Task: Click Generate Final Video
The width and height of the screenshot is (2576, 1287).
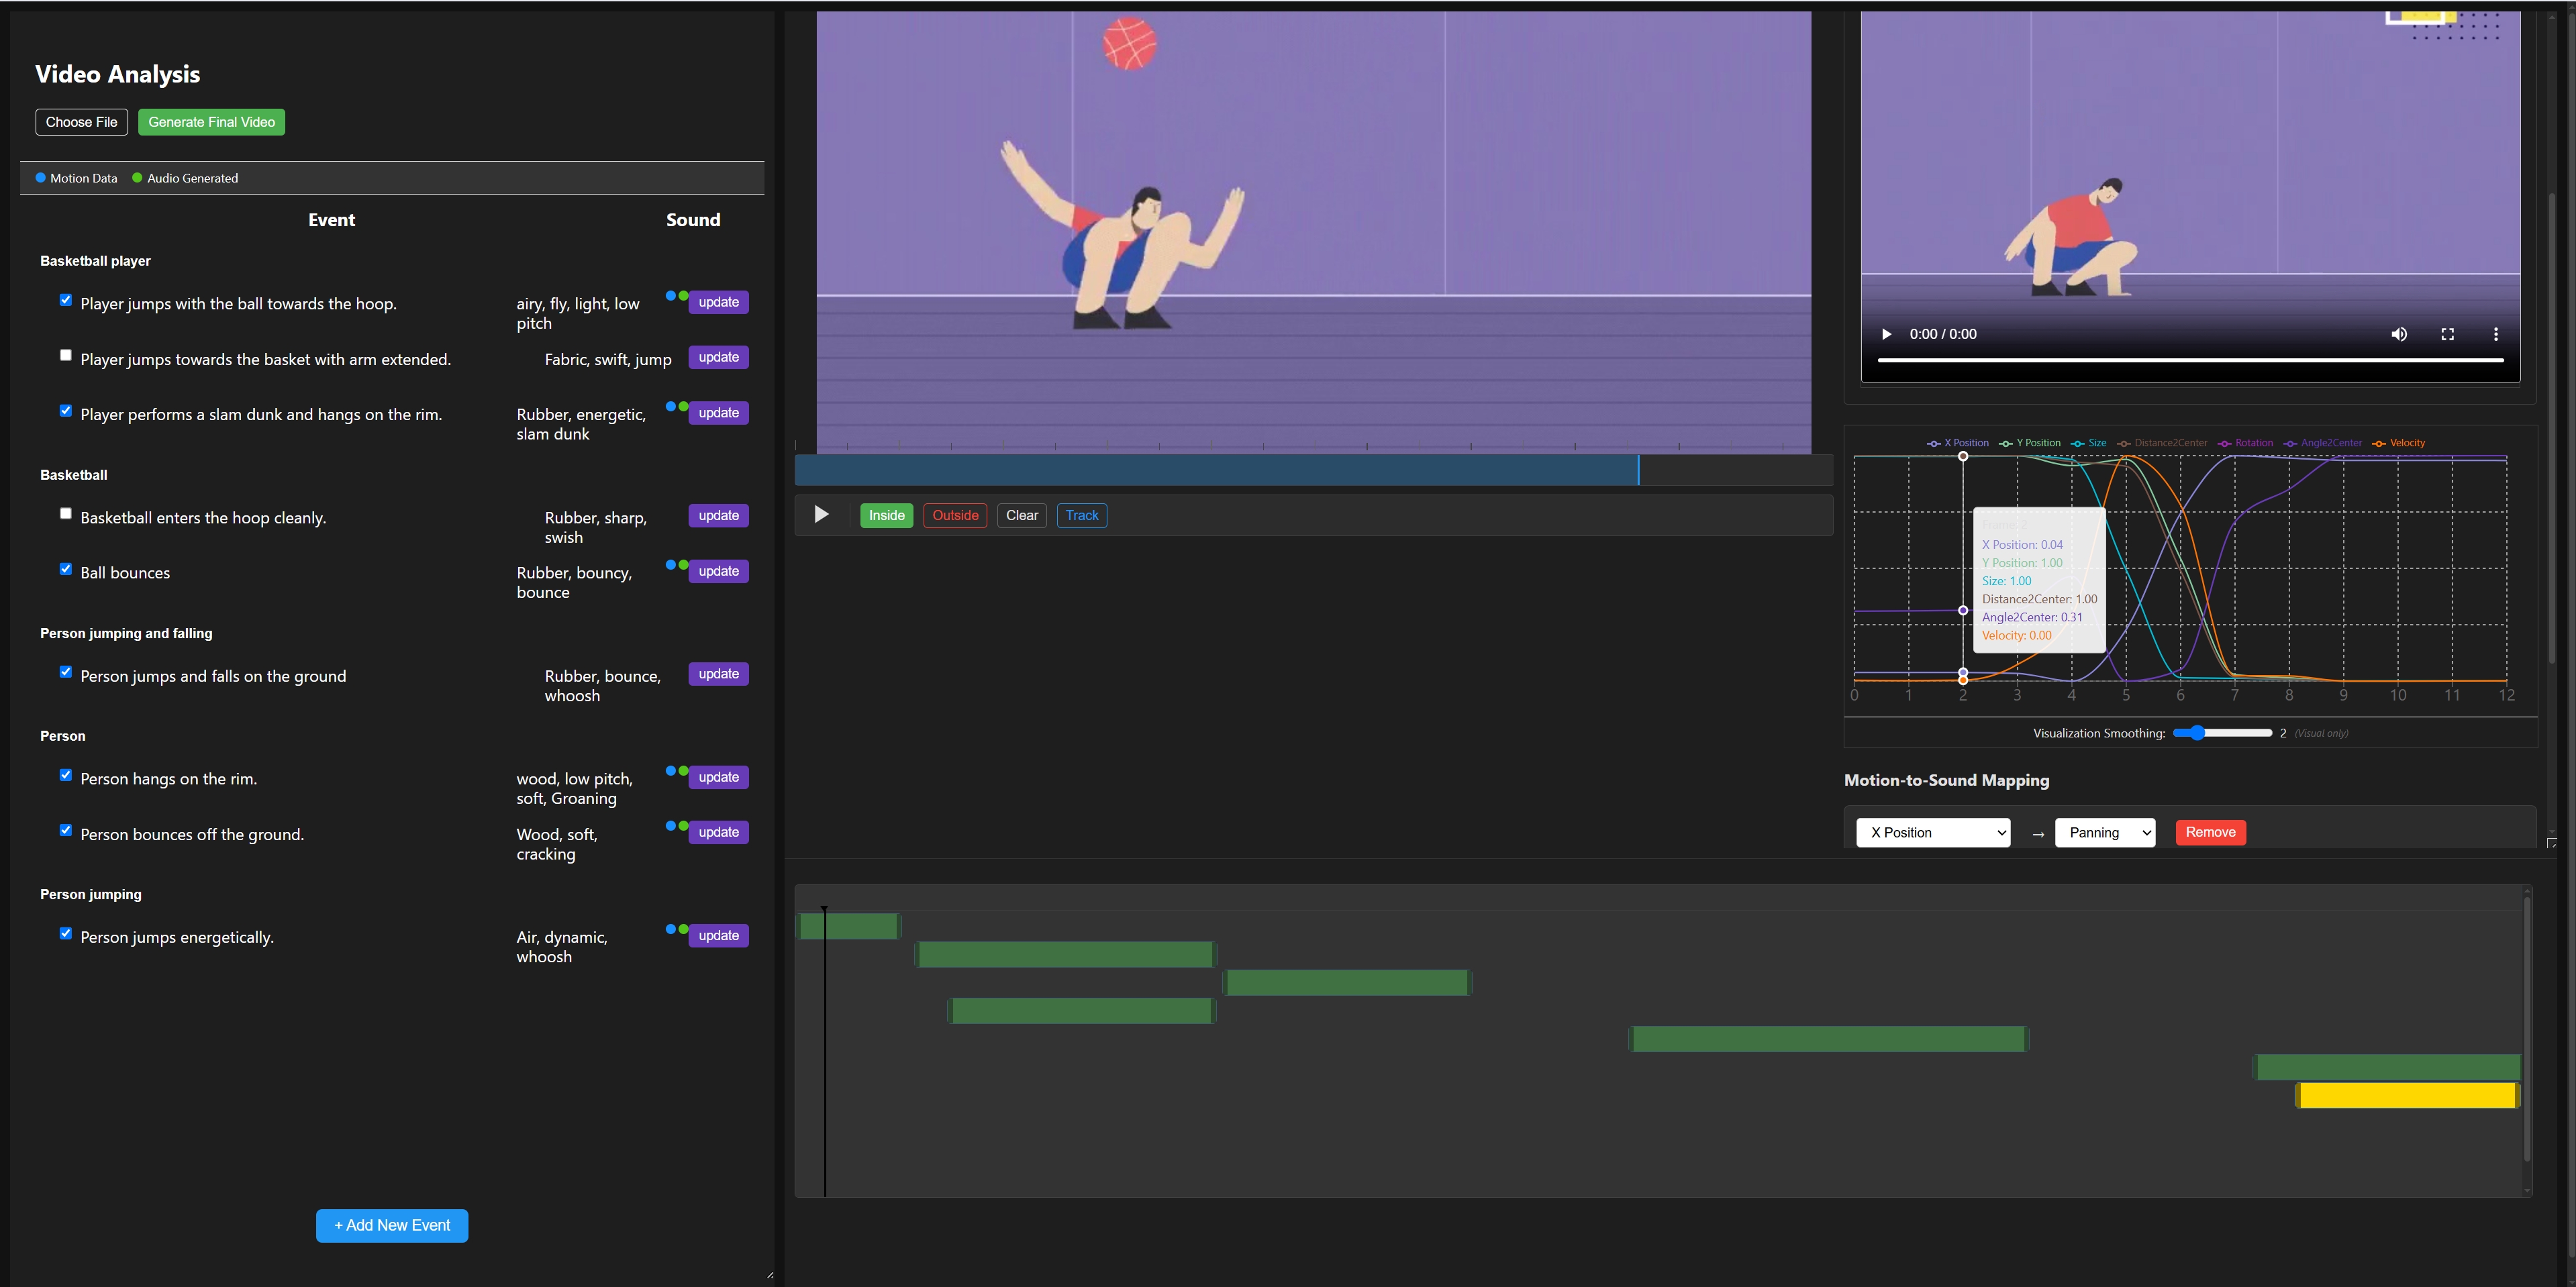Action: [211, 122]
